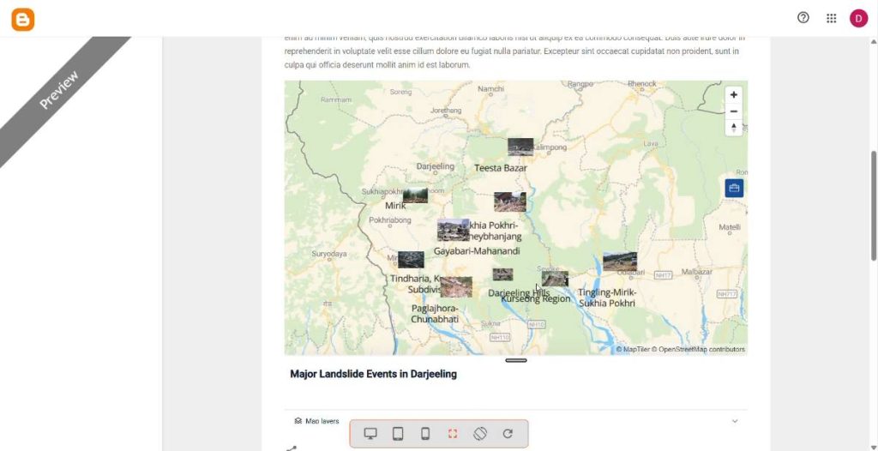Open photo marker above Kurseong Region label

[555, 279]
